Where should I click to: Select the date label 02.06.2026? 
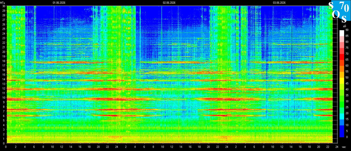pos(169,3)
